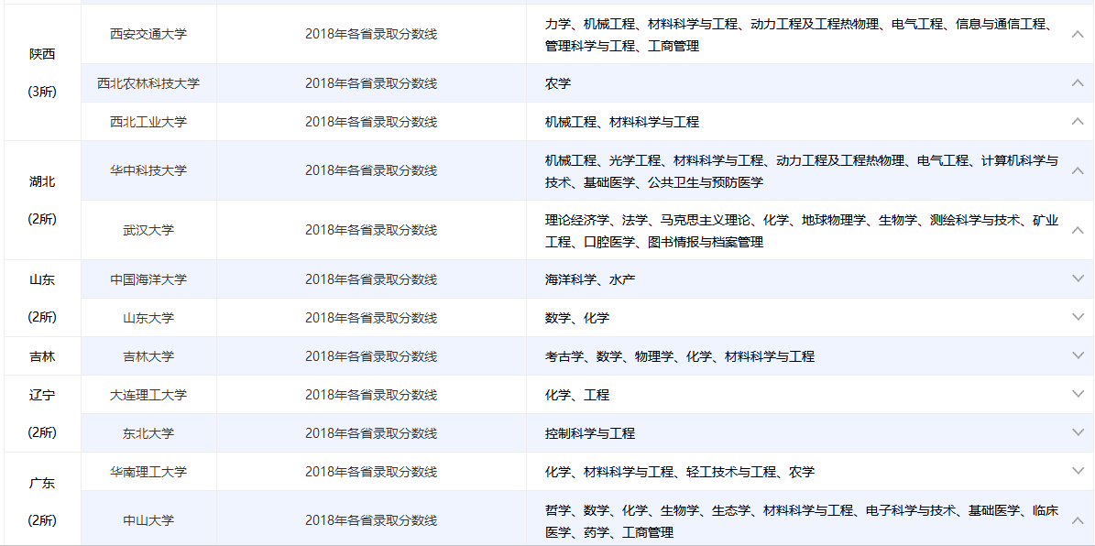
Task: Open 西安交通大学 university link
Action: tap(148, 34)
